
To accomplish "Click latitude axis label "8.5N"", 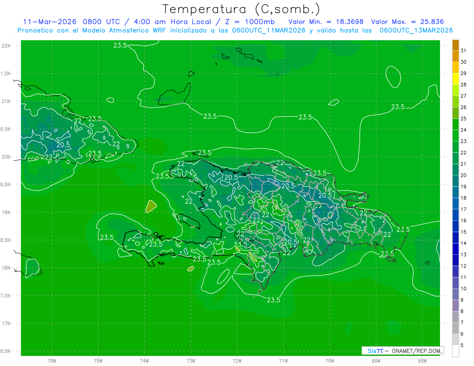I will [x=6, y=240].
